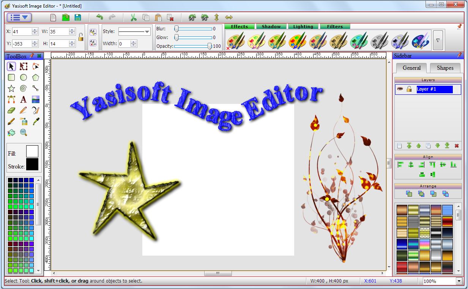Activate the star shape tool
Viewport: 468px width, 289px height.
11,88
